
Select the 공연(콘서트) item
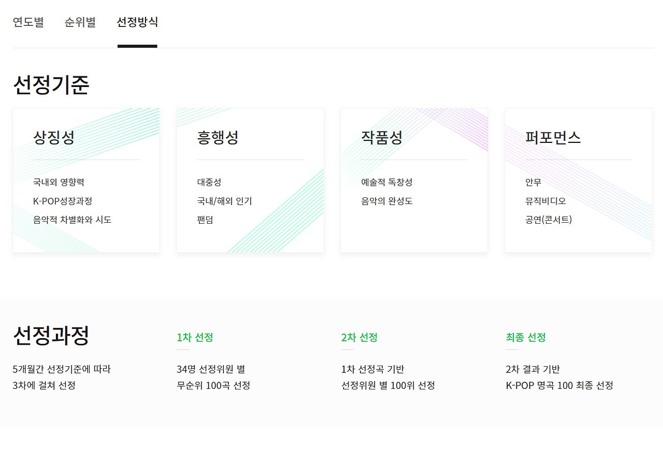[x=549, y=220]
